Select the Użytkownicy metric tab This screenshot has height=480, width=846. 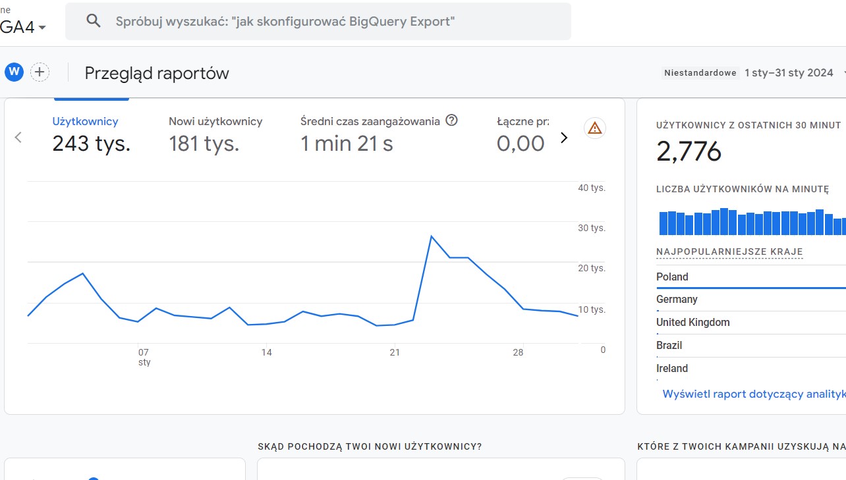[91, 134]
